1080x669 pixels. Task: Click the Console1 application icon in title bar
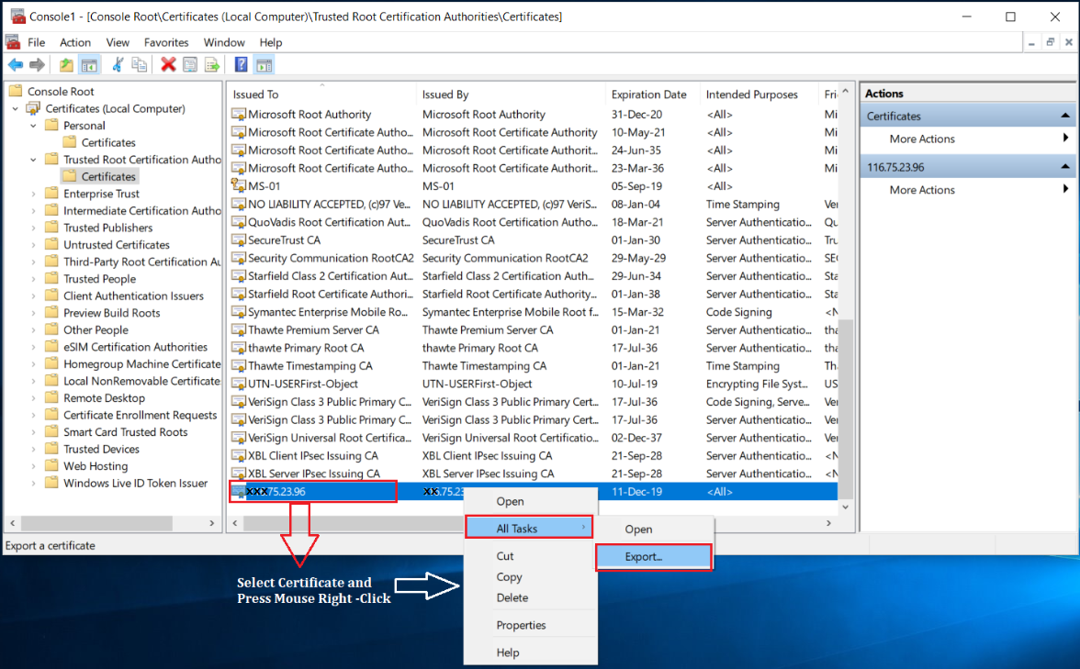[17, 16]
